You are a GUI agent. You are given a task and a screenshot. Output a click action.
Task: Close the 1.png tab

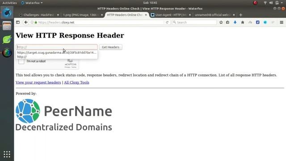pos(102,15)
